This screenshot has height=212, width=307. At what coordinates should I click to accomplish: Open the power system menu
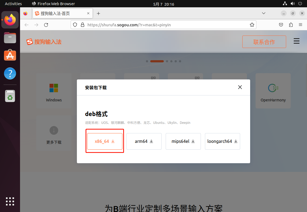point(300,4)
